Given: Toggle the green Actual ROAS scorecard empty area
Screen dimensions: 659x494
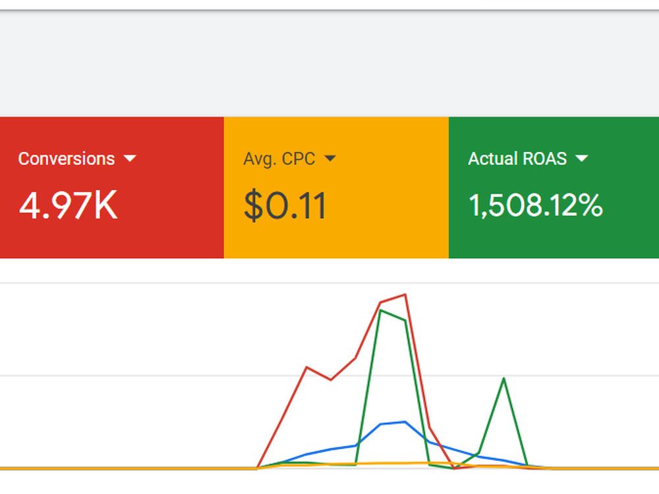Looking at the screenshot, I should 622,235.
